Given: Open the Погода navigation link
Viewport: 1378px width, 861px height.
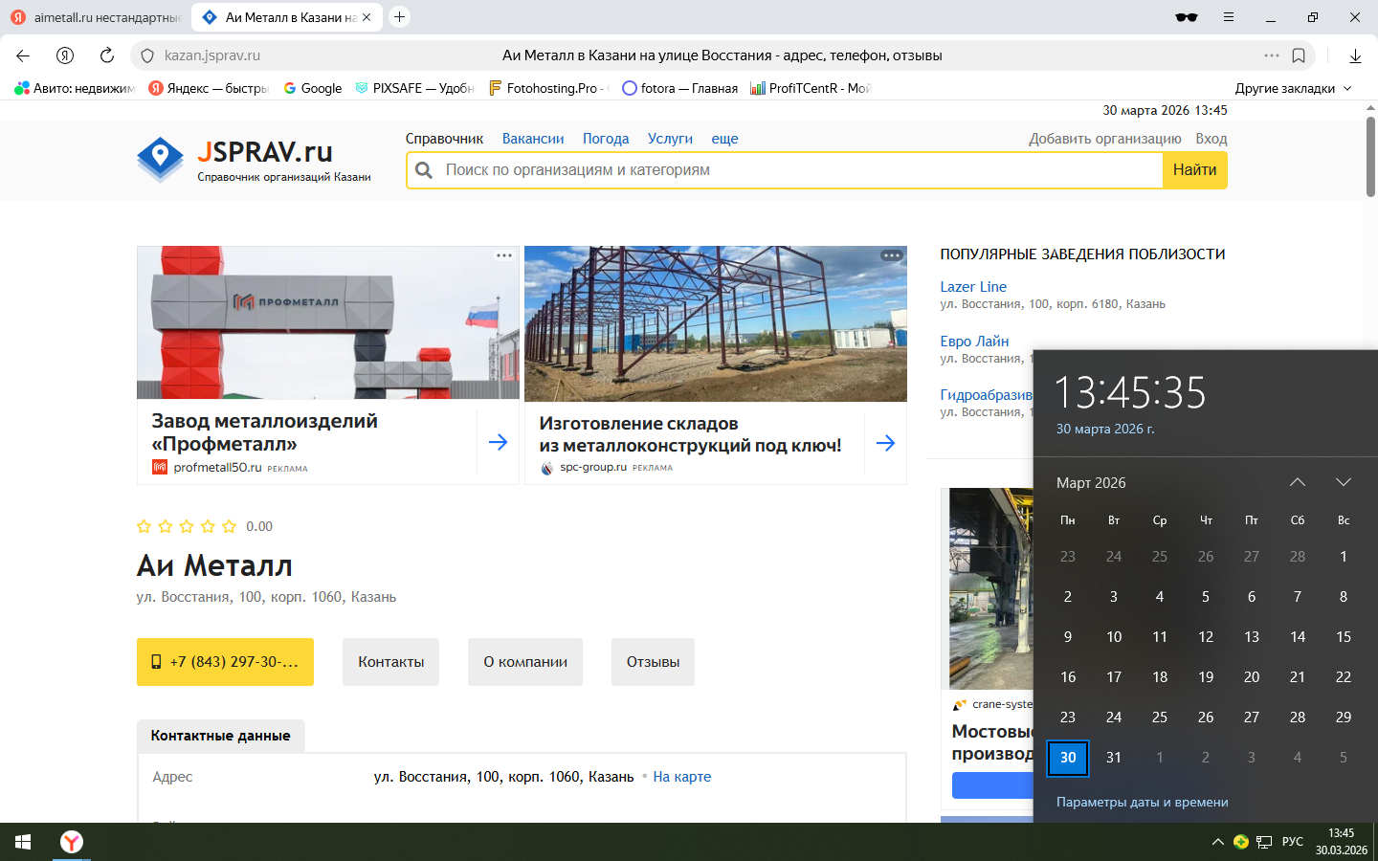Looking at the screenshot, I should tap(606, 139).
